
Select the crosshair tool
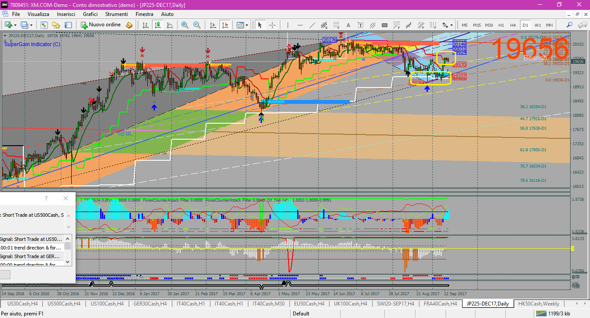(272, 25)
